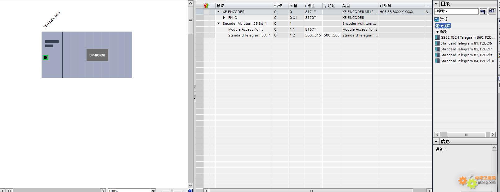Select Standard Telegram 84, PZD2/10 entry
Viewport: 500px width, 192px height.
coord(467,61)
